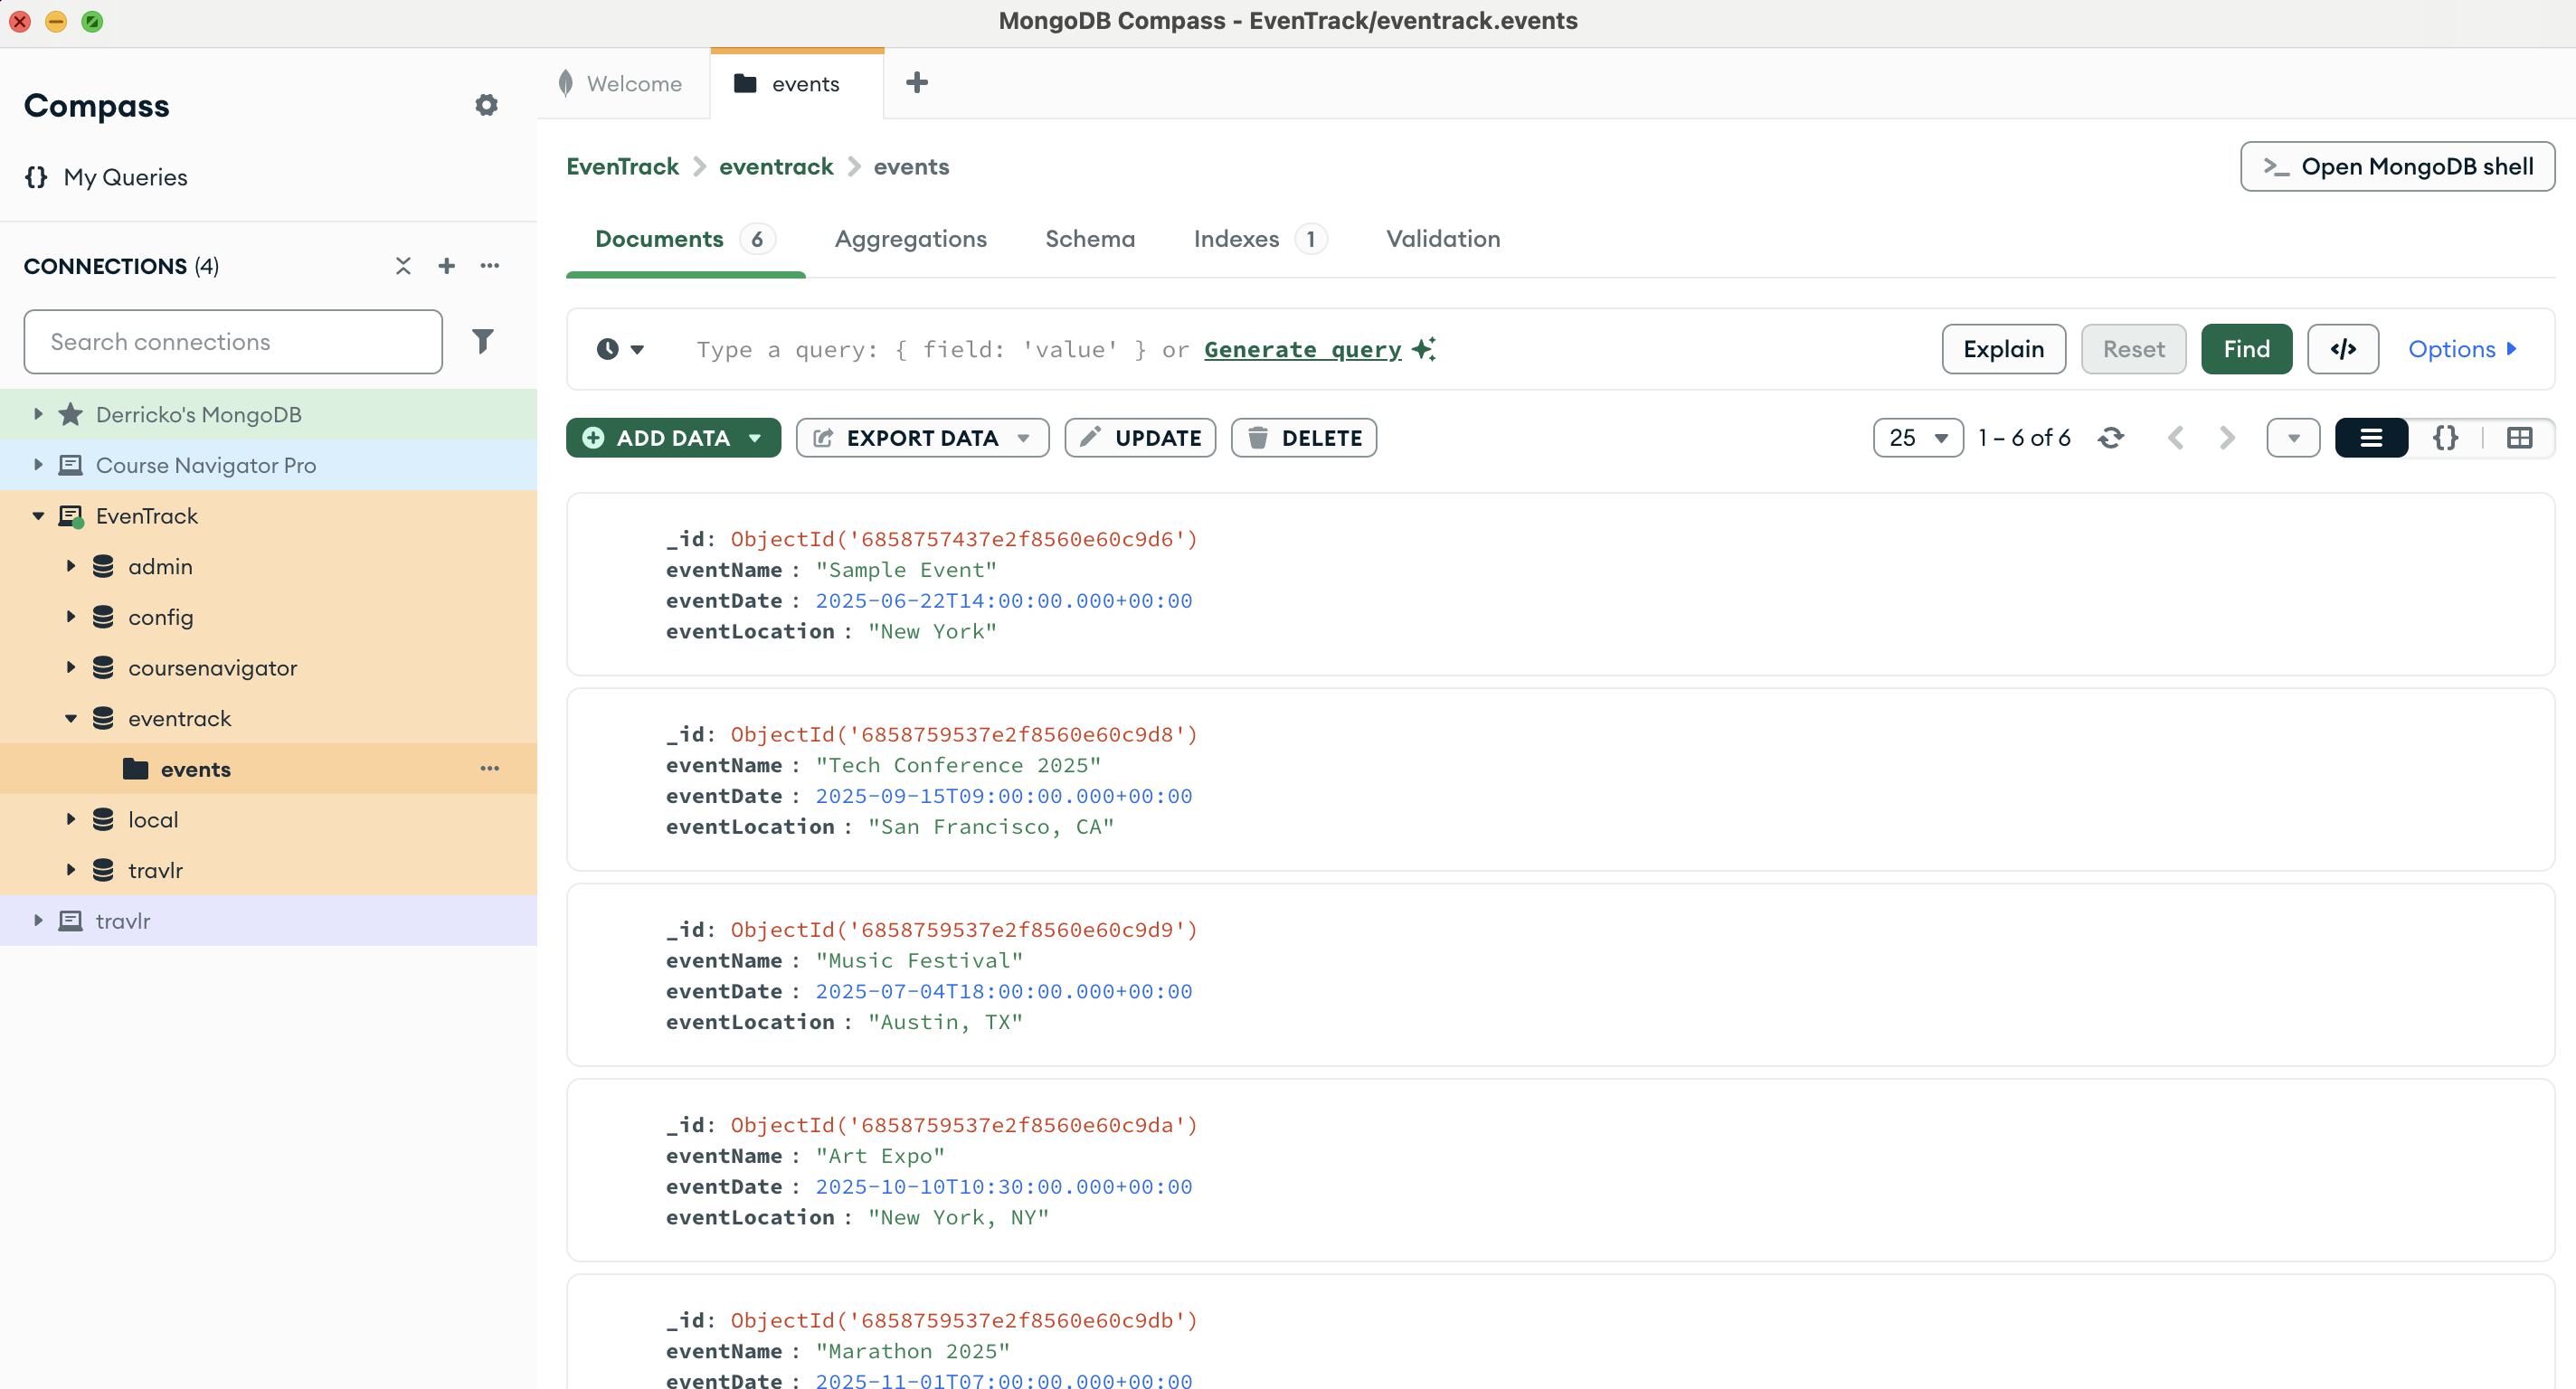Open the Validation tab
Screen dimensions: 2576x1389
(1442, 239)
